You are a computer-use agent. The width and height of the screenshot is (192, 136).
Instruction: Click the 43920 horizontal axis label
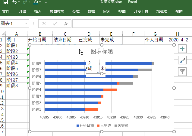[x=111, y=117]
